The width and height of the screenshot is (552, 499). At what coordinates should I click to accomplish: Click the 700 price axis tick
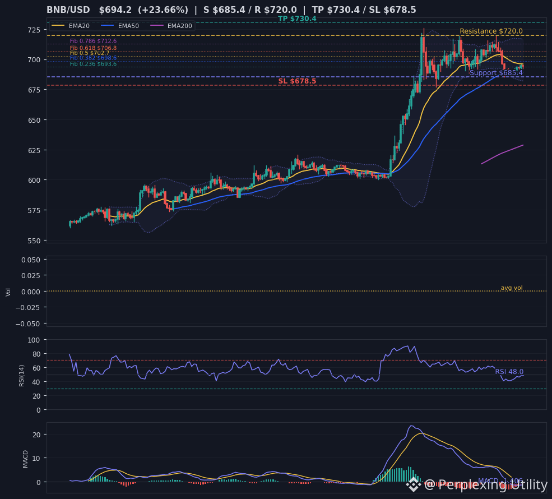35,60
